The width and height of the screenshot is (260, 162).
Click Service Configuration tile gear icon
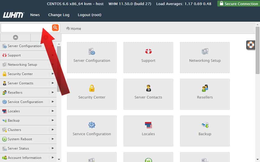92,125
